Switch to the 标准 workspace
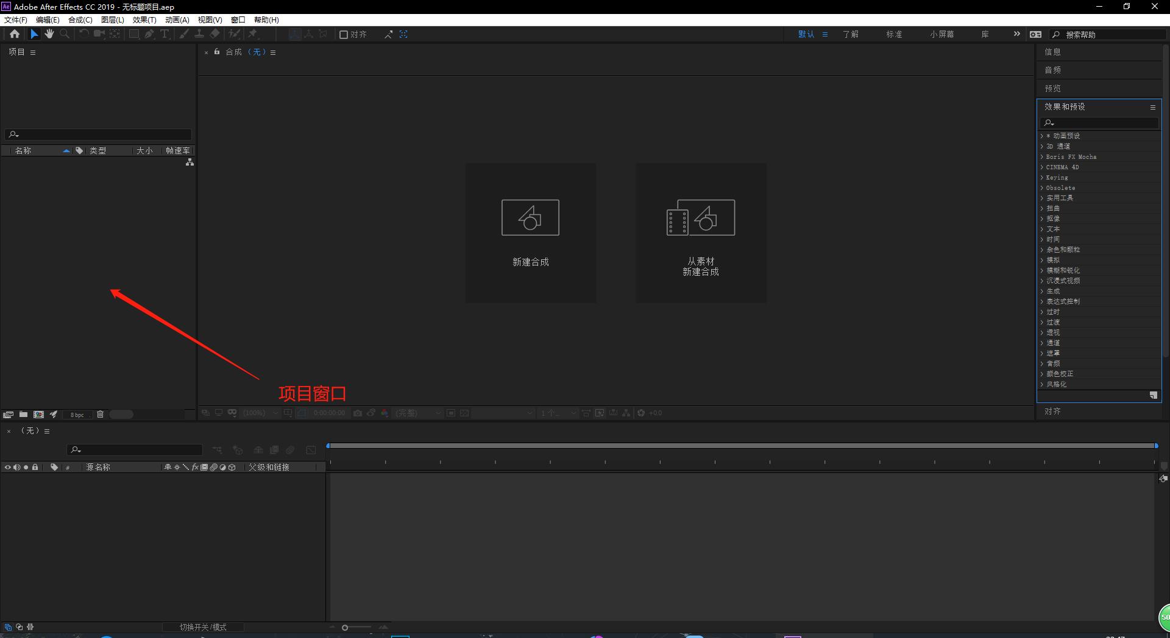Image resolution: width=1170 pixels, height=638 pixels. (x=894, y=34)
